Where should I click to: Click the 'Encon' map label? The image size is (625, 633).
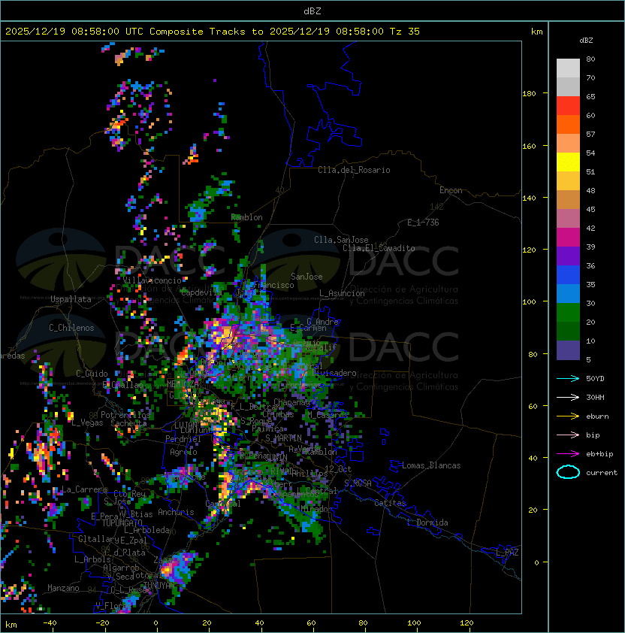click(x=451, y=190)
